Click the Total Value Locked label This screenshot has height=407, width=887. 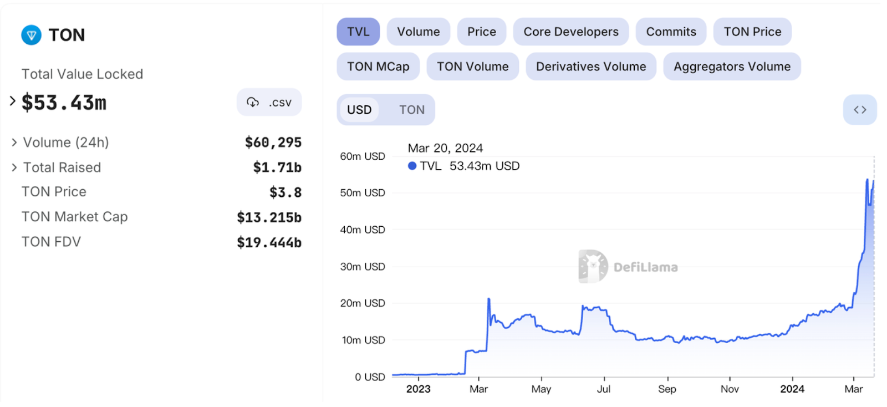[82, 74]
